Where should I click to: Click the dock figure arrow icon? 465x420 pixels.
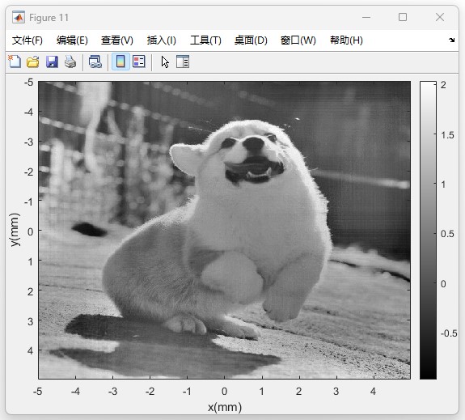coord(451,40)
